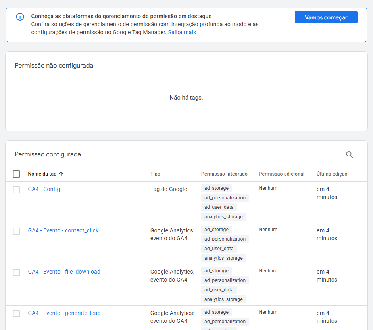The width and height of the screenshot is (373, 330).
Task: Mark the GA4 - Evento - generate_lead checkbox
Action: (x=16, y=314)
